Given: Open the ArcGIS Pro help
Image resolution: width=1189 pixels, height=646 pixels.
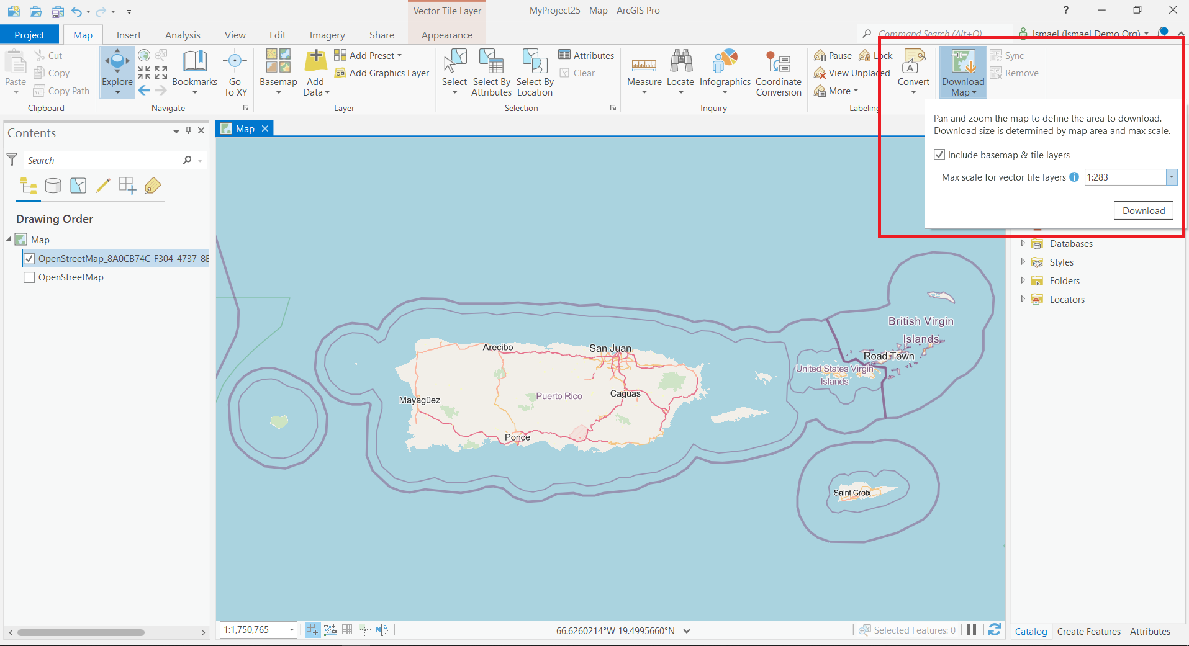Looking at the screenshot, I should tap(1065, 11).
